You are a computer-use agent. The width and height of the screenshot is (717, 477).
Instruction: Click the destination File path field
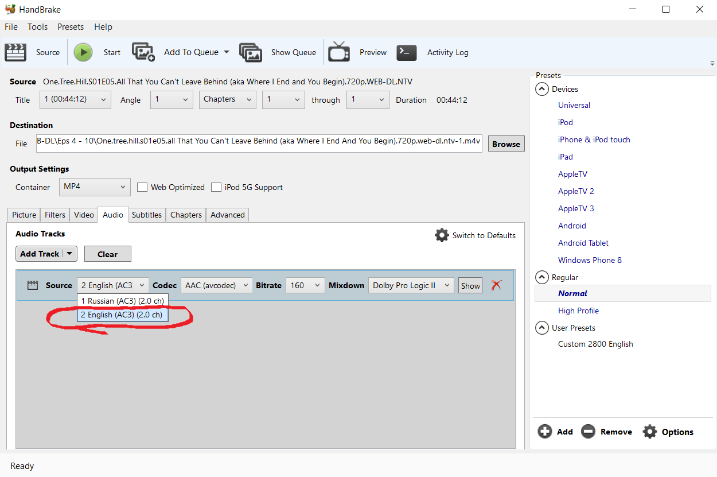(x=259, y=144)
